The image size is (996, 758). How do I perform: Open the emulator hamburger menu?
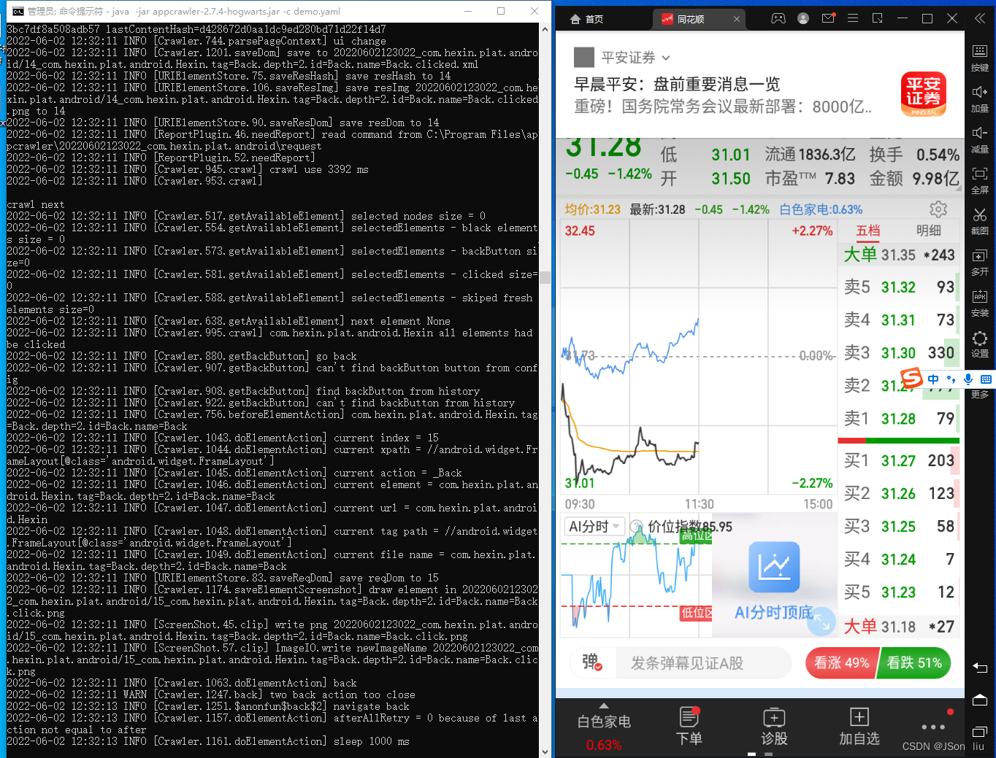[853, 19]
